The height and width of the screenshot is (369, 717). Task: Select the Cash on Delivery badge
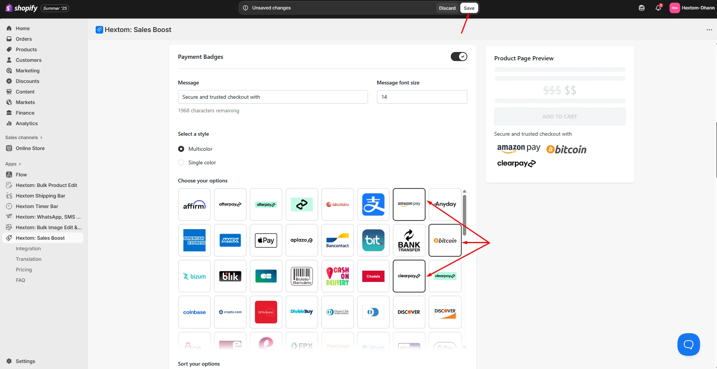point(337,276)
